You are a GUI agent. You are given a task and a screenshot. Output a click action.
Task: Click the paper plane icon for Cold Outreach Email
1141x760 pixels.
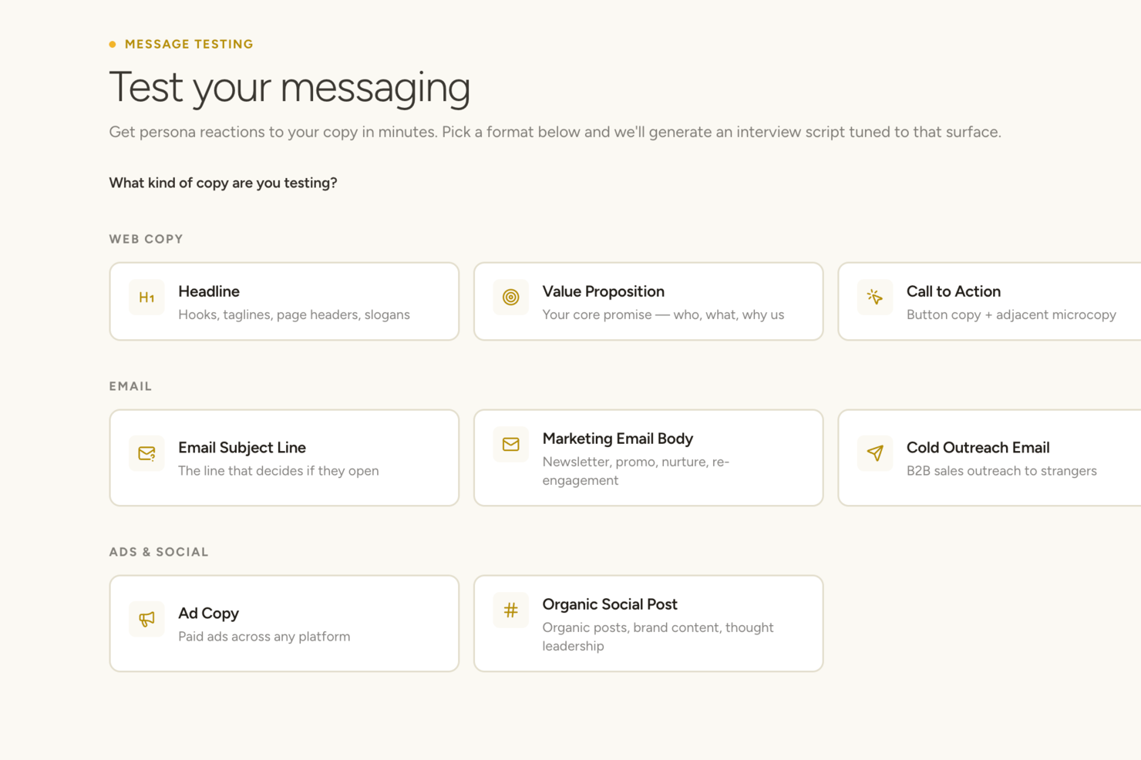click(875, 453)
